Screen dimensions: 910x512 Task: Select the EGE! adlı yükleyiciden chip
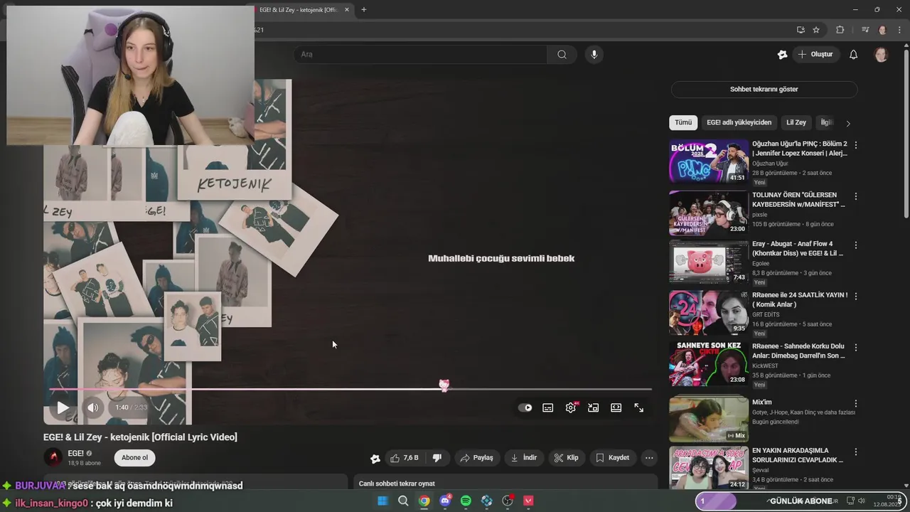739,122
